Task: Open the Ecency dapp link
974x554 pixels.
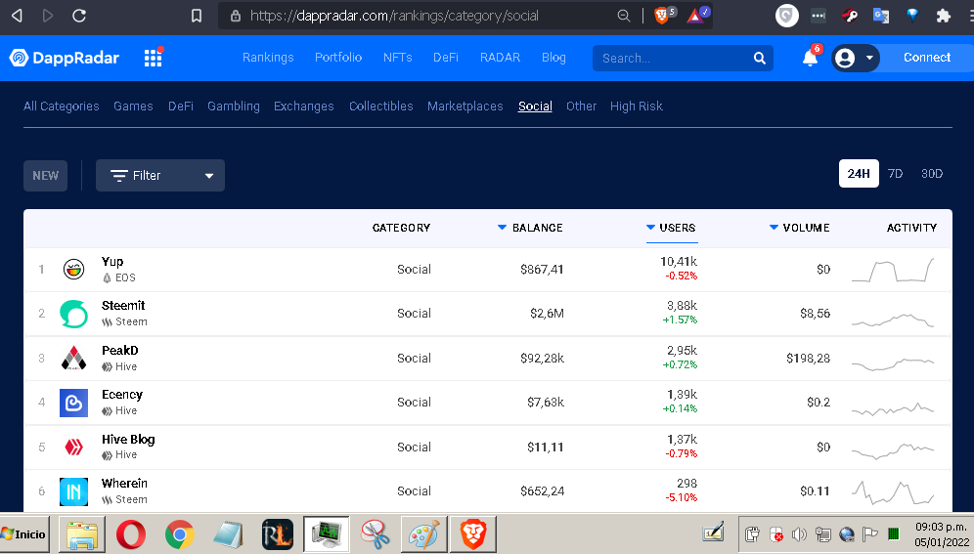Action: (121, 395)
